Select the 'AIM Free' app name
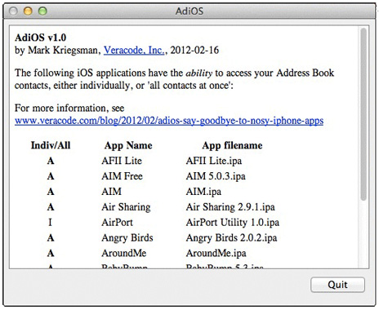The width and height of the screenshot is (379, 310). (122, 176)
